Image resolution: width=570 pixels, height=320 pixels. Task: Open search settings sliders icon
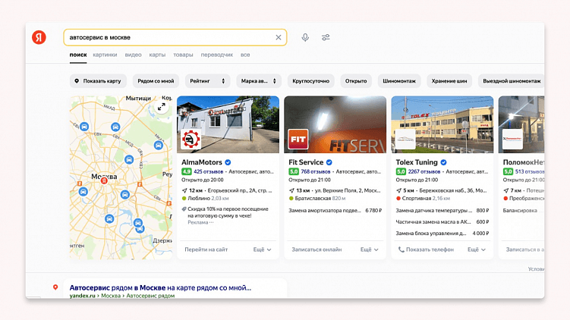pos(326,37)
